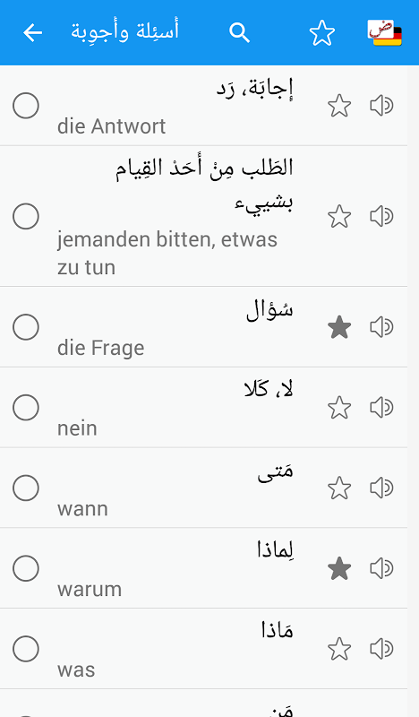Unfavorite the word die Frage
The width and height of the screenshot is (419, 717).
(x=339, y=327)
